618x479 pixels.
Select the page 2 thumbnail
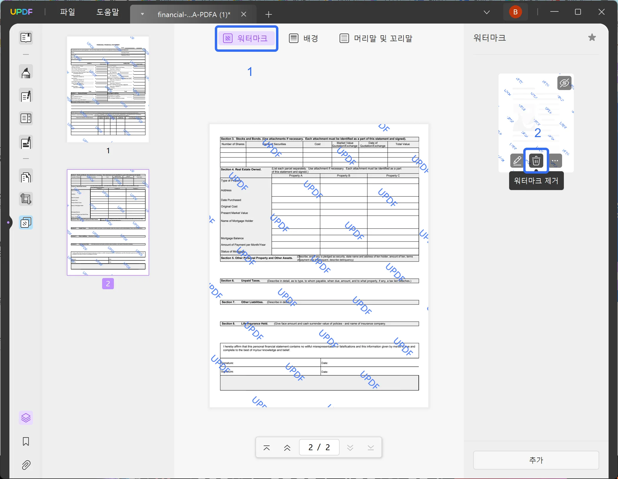(108, 222)
